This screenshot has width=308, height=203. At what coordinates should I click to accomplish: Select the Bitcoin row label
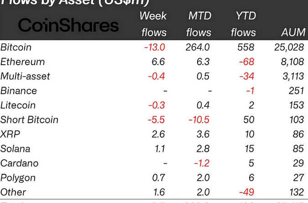16,47
